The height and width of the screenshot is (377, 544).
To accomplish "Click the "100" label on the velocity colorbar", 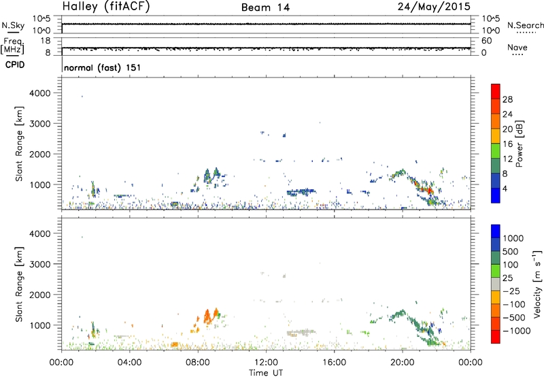I will pyautogui.click(x=510, y=265).
